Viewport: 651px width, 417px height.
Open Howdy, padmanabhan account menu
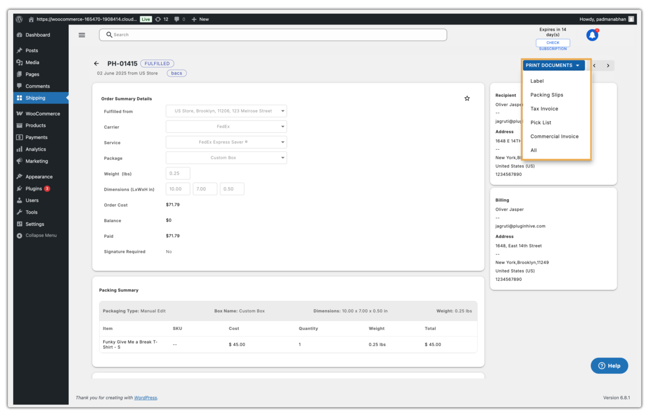point(607,19)
